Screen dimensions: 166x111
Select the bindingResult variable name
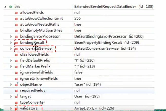[x=32, y=43]
